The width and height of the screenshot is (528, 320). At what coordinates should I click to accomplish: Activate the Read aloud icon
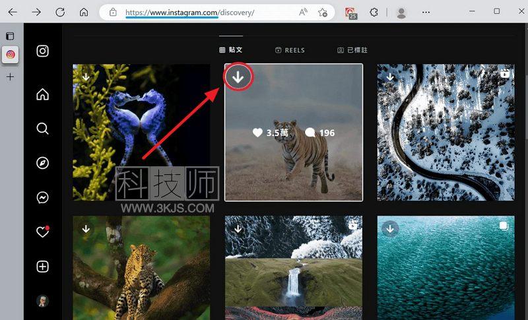[x=303, y=13]
